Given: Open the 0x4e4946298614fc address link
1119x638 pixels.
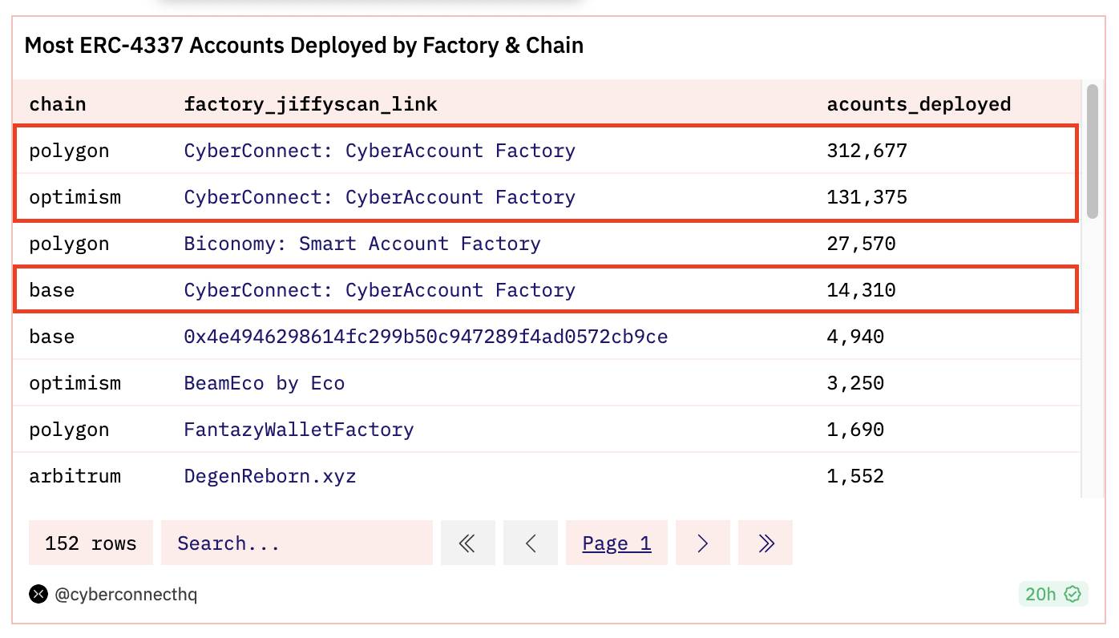Looking at the screenshot, I should (x=426, y=337).
